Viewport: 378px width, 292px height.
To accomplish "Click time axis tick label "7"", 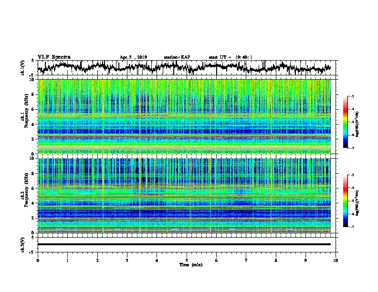I will [x=246, y=261].
